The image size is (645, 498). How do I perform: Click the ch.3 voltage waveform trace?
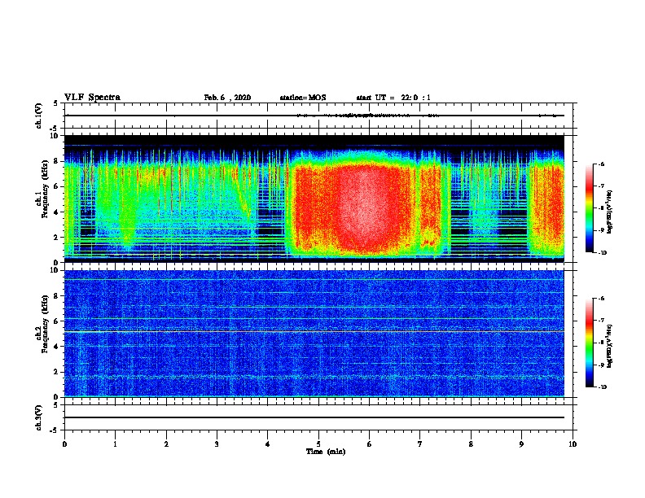click(314, 417)
